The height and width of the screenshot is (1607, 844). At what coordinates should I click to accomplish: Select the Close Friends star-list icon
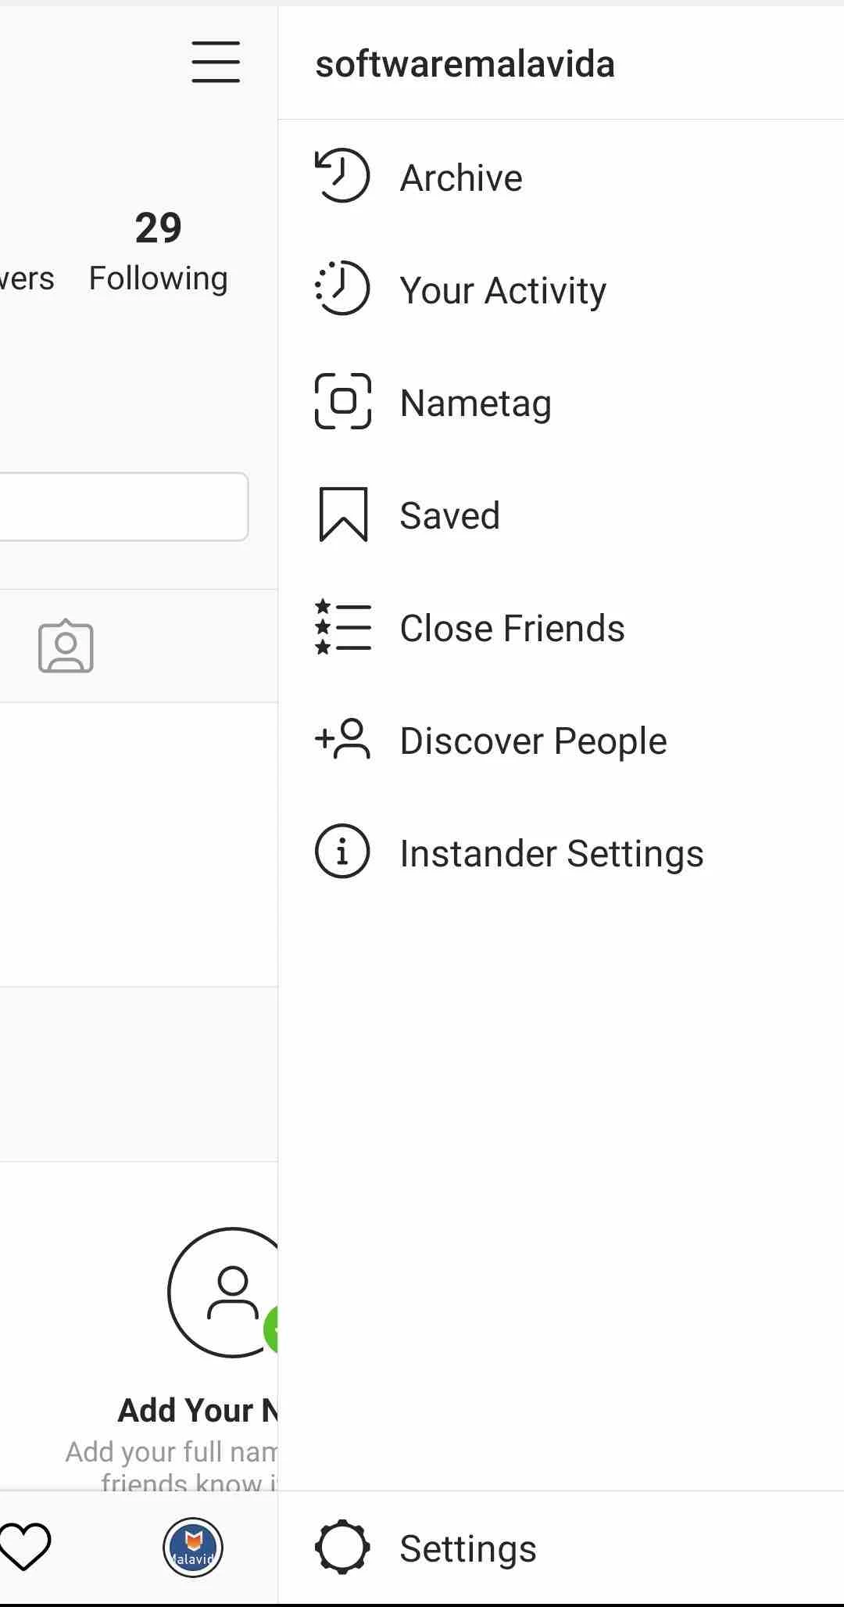(x=342, y=626)
